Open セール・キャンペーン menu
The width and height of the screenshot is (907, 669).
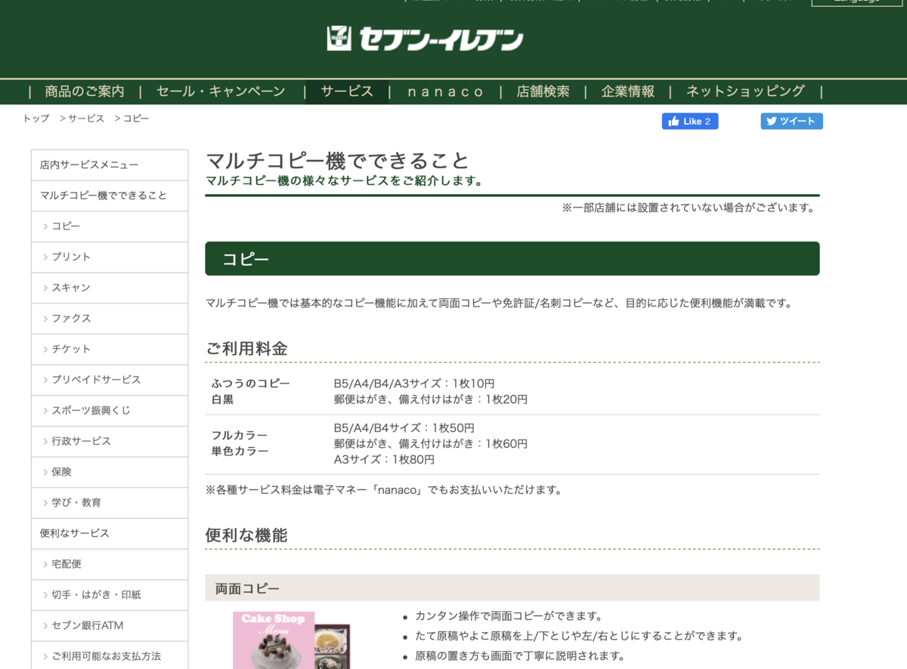[x=221, y=91]
